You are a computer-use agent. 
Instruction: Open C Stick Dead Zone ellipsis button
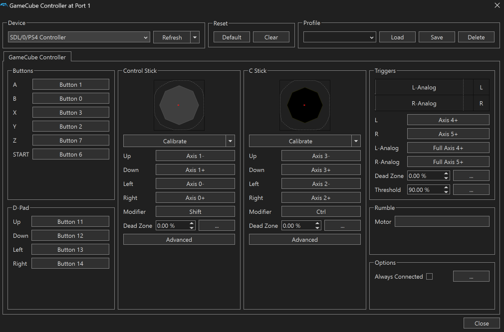click(x=342, y=226)
